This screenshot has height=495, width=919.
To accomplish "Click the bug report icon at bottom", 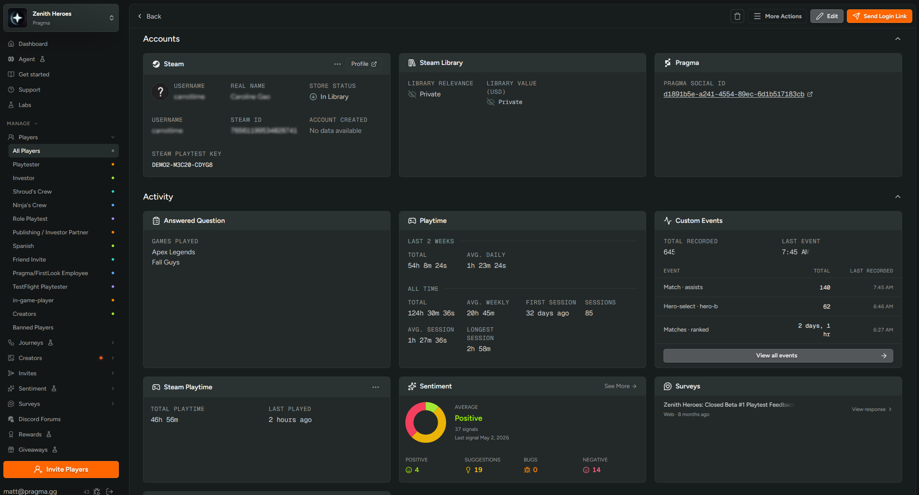I will (x=97, y=492).
